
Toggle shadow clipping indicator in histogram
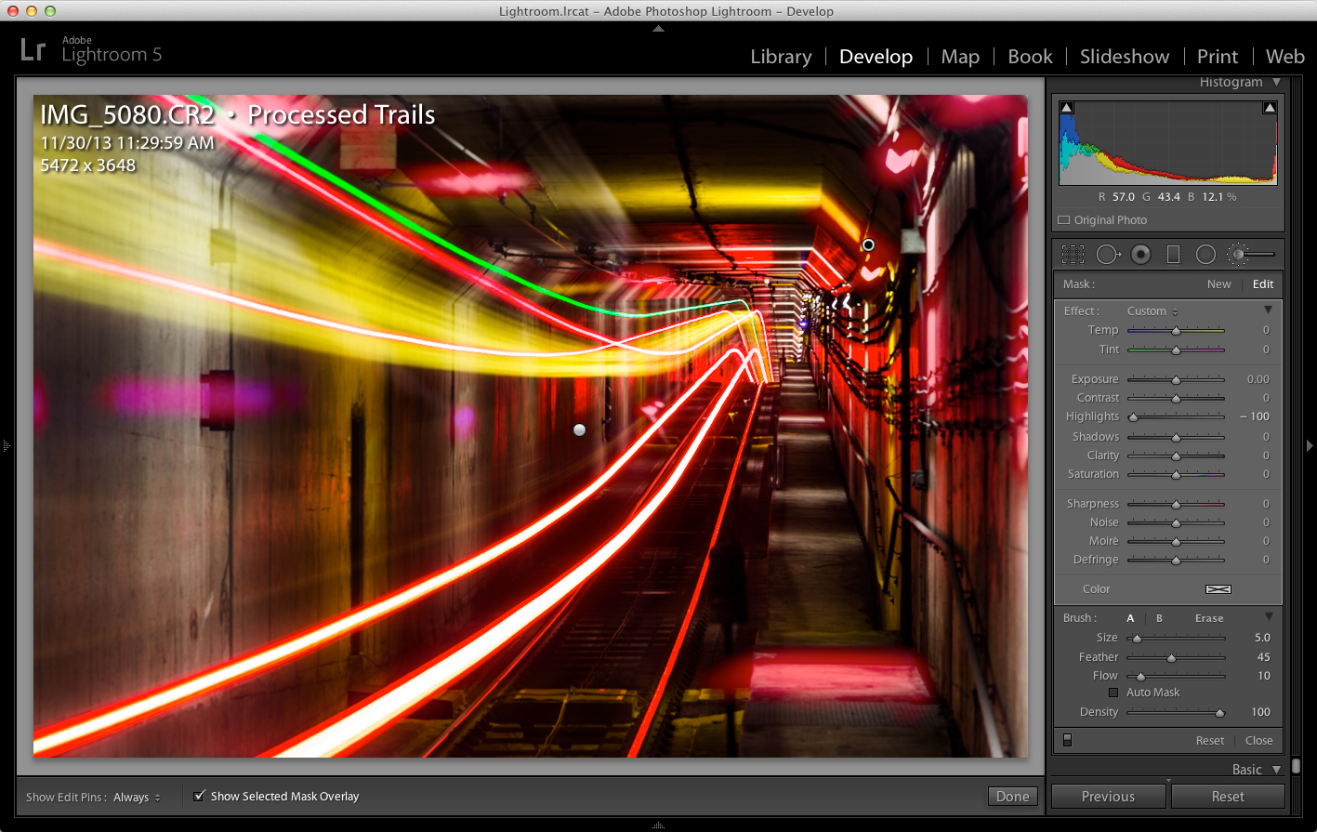1067,108
